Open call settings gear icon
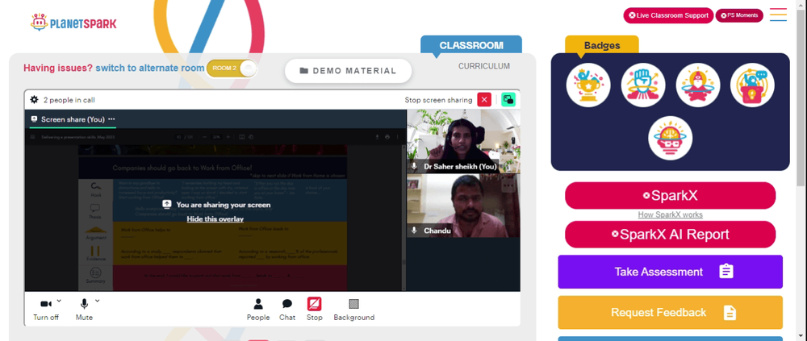Image resolution: width=807 pixels, height=341 pixels. tap(35, 100)
